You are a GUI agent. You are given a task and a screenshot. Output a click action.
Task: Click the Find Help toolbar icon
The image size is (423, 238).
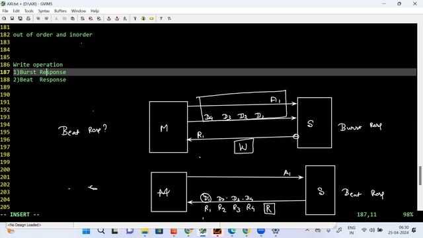(169, 19)
